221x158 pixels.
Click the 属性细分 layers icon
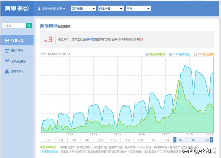tap(7, 51)
